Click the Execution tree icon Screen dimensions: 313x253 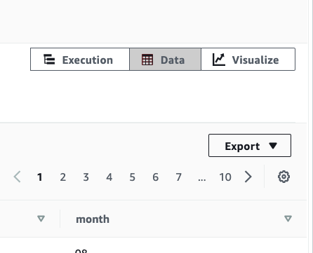tap(49, 60)
